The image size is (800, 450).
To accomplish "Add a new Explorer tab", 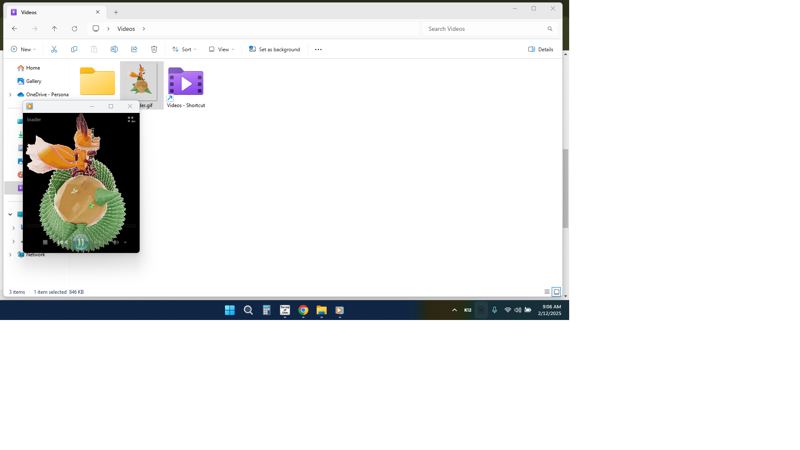I will (x=116, y=12).
